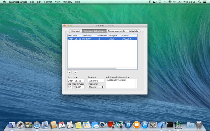Open the Trash in the dock
This screenshot has width=210, height=131.
coord(199,125)
